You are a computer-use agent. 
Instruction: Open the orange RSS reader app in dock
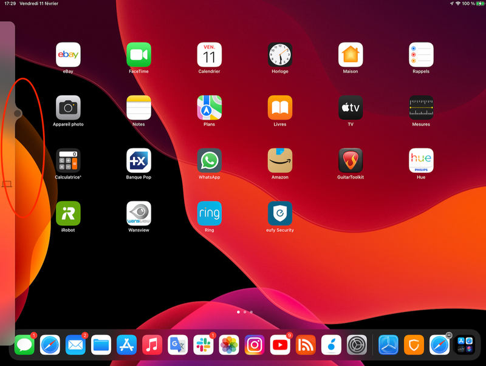click(x=306, y=345)
